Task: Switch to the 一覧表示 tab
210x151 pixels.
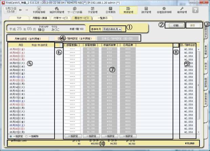Action: point(103,17)
